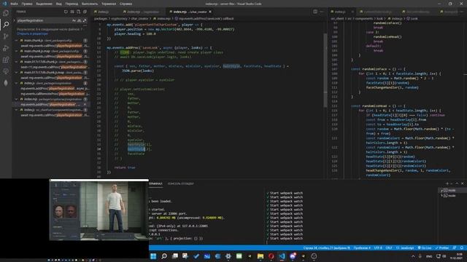
Task: Open Windows Start menu
Action: 153,256
